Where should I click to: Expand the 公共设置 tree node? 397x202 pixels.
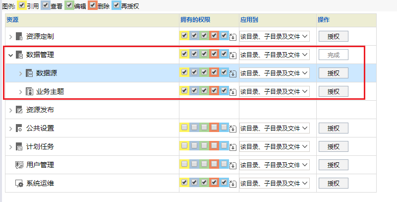[10, 129]
